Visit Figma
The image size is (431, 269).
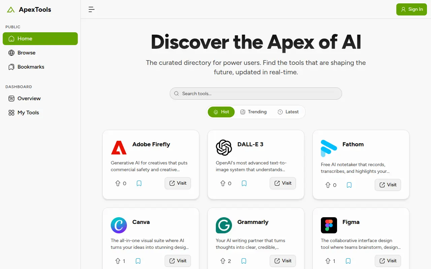coord(388,261)
